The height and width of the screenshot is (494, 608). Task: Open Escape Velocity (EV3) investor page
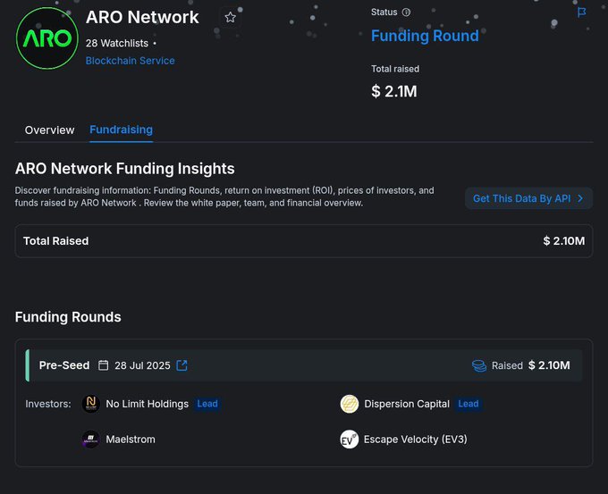pos(415,440)
